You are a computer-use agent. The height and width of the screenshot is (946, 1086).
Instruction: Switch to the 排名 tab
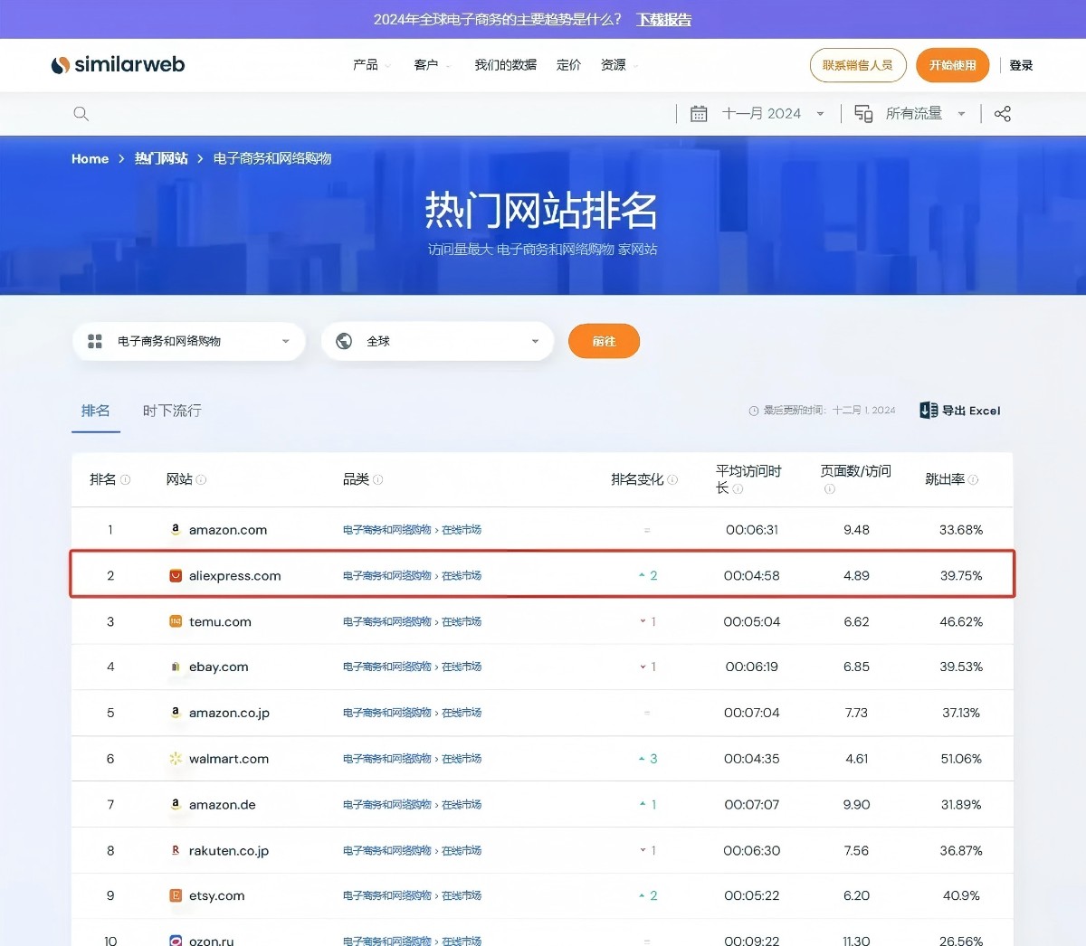point(96,411)
